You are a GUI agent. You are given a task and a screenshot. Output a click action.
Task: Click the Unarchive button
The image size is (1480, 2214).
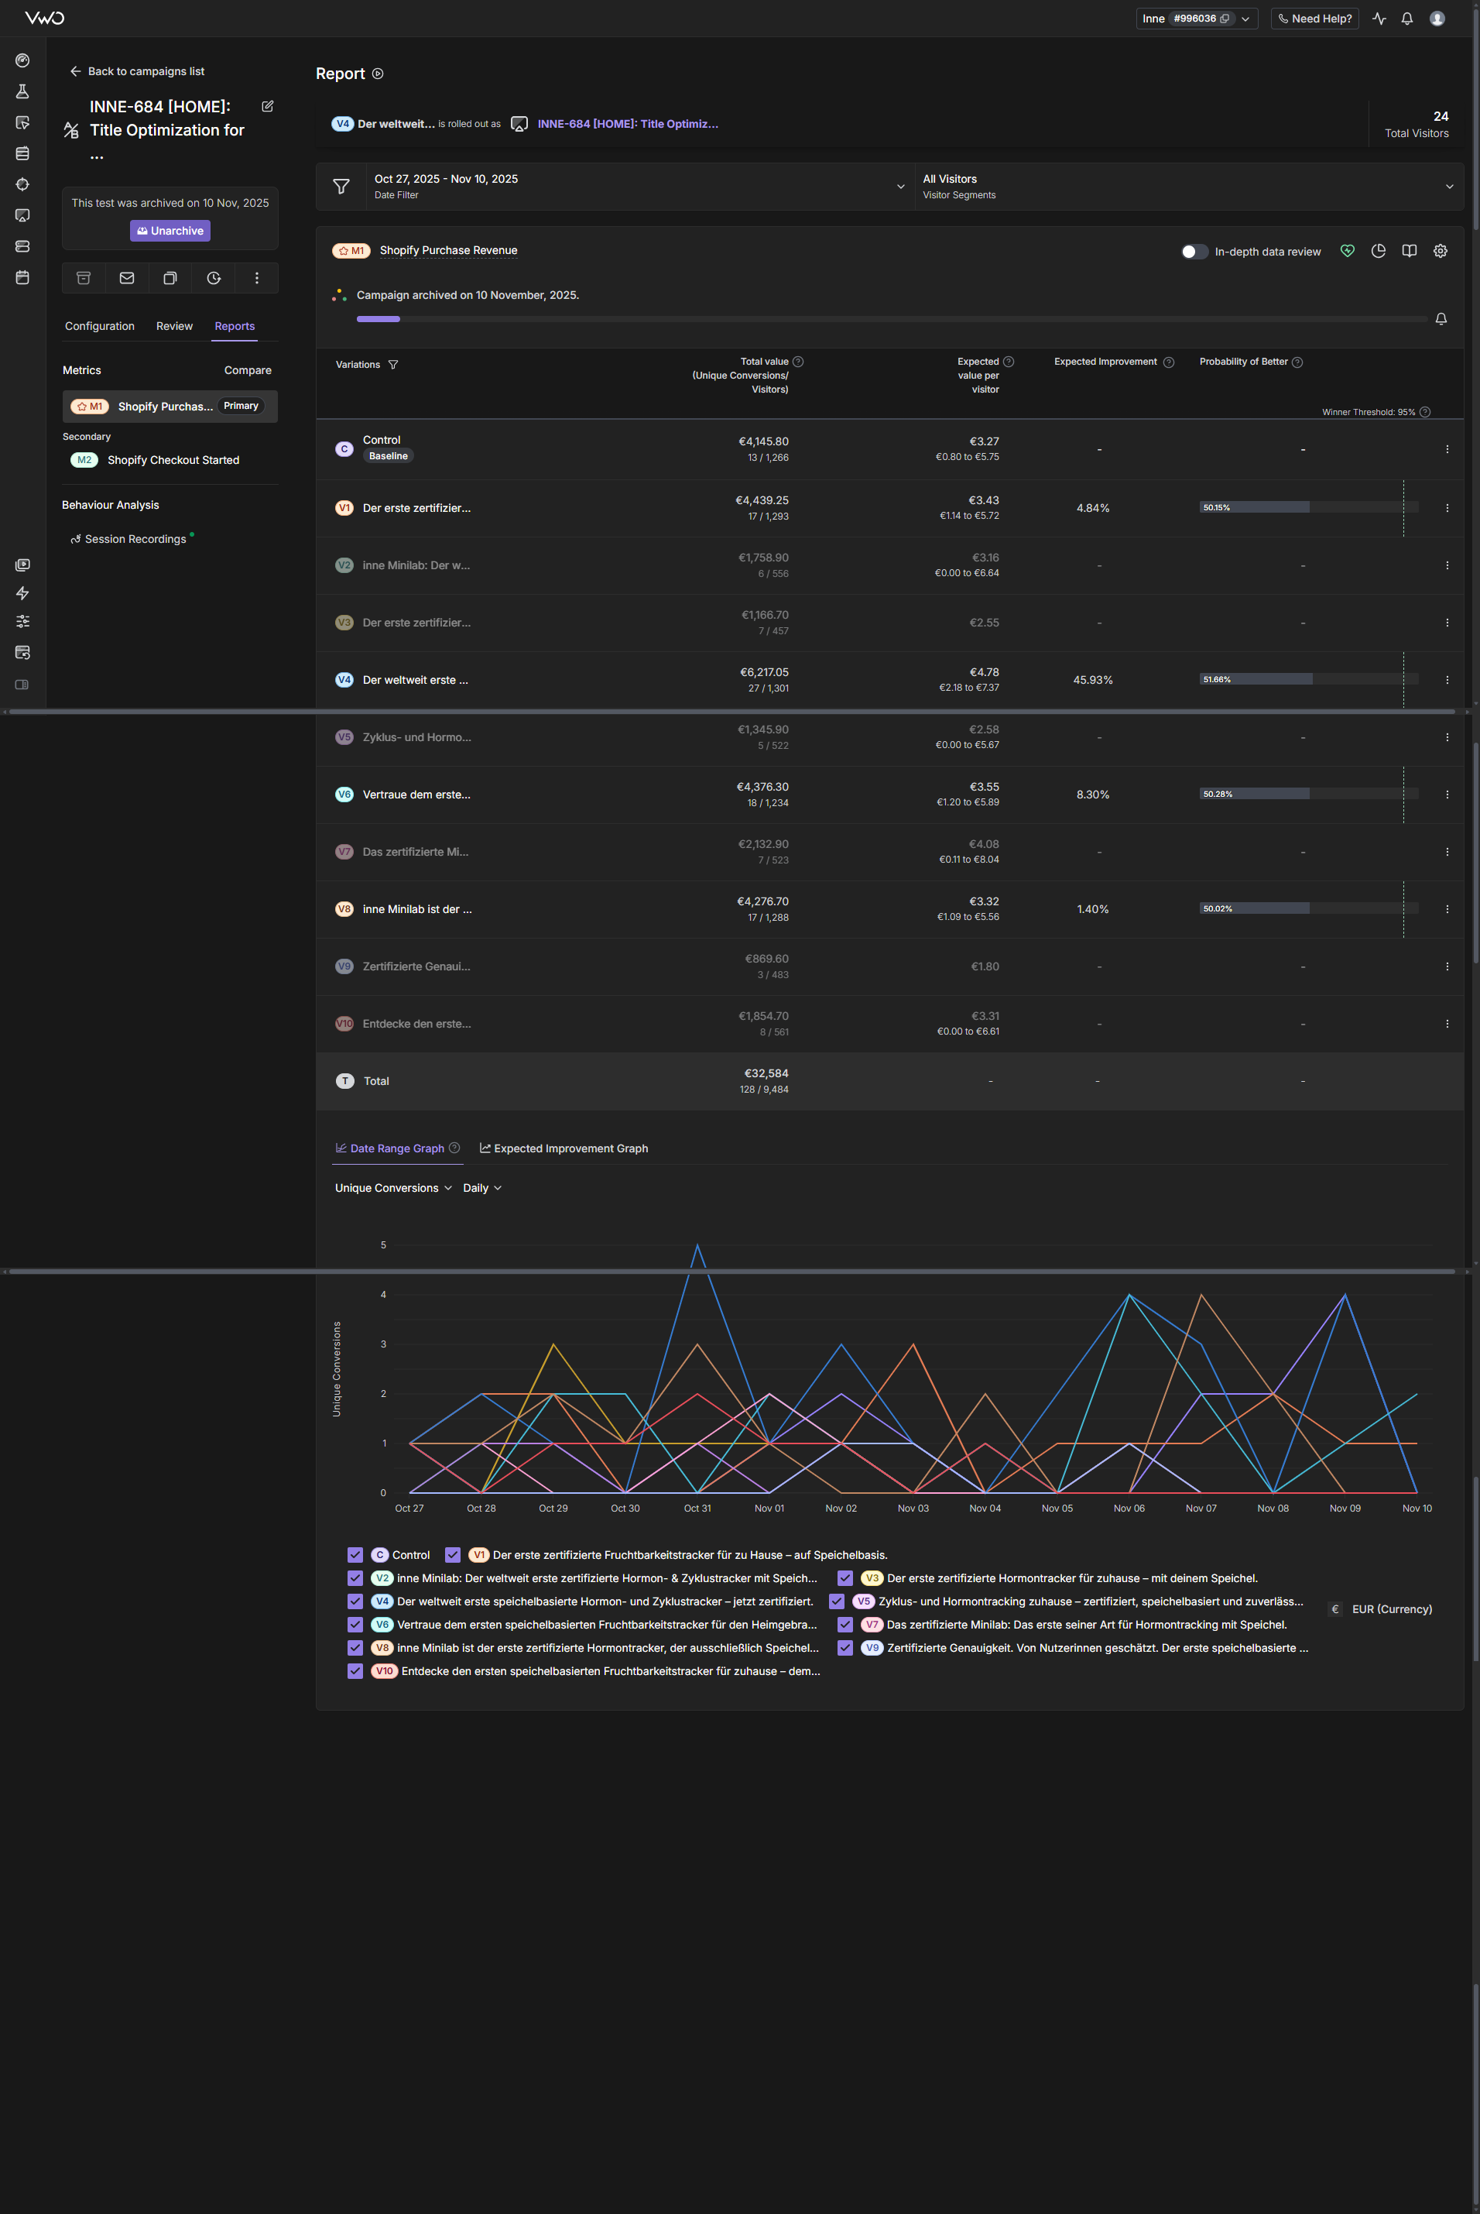tap(170, 230)
